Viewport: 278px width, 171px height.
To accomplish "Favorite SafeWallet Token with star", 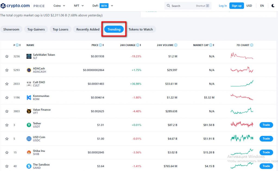I will click(7, 56).
